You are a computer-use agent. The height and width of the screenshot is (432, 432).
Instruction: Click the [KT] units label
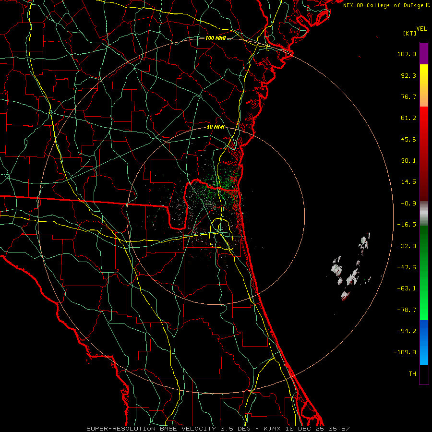pyautogui.click(x=409, y=33)
